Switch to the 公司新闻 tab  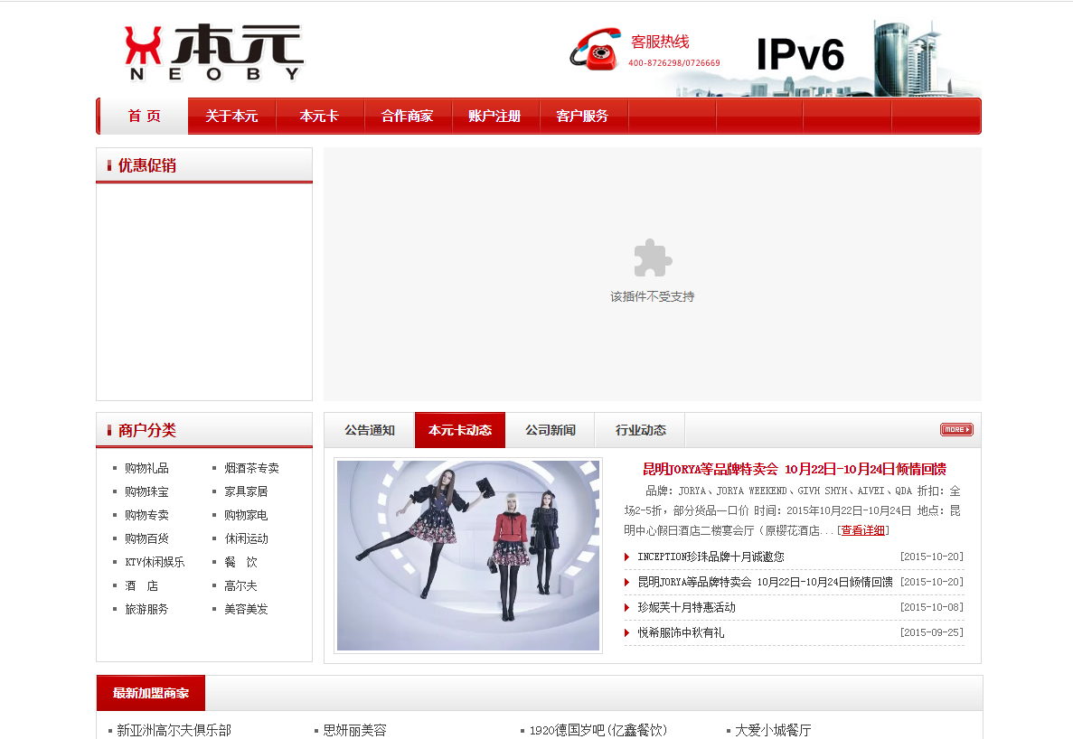551,430
